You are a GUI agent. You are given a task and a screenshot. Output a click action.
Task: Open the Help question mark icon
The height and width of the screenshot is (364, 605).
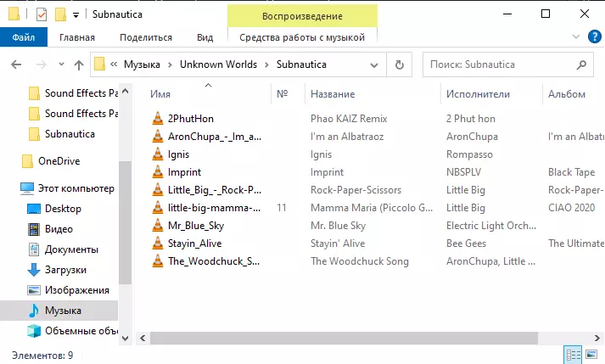pos(594,37)
